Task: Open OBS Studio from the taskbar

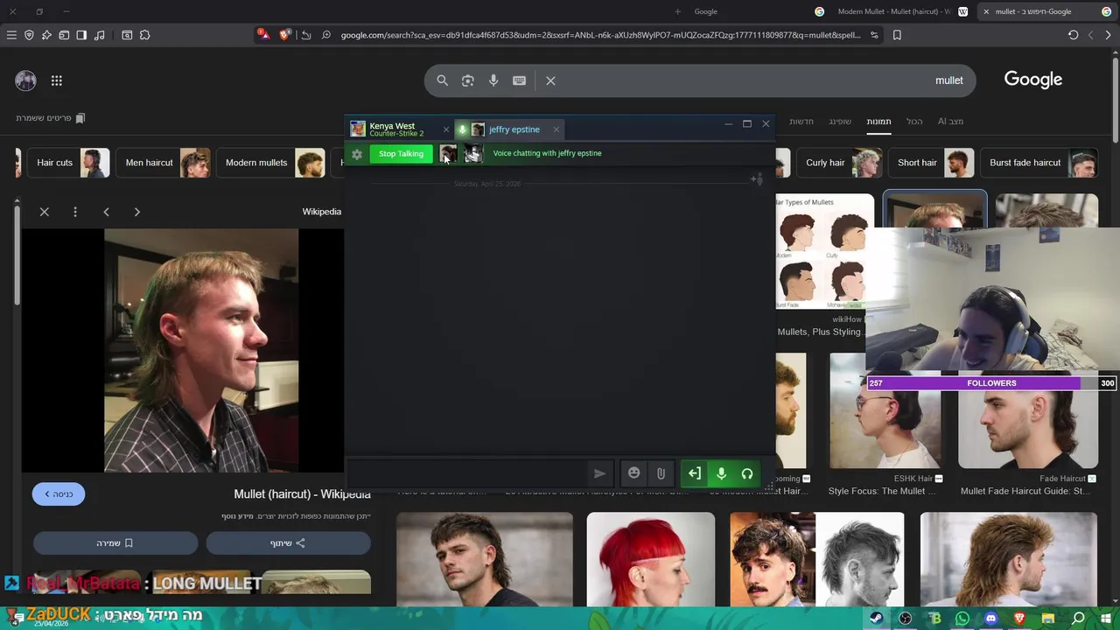Action: [905, 619]
